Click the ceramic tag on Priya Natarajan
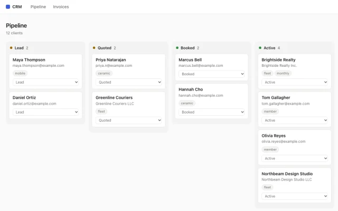 (x=104, y=73)
